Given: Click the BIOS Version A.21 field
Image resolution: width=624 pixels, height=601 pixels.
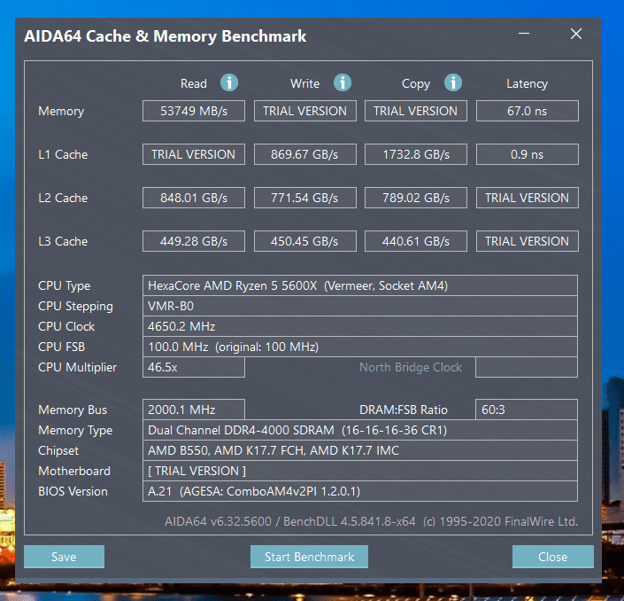Looking at the screenshot, I should tap(360, 491).
